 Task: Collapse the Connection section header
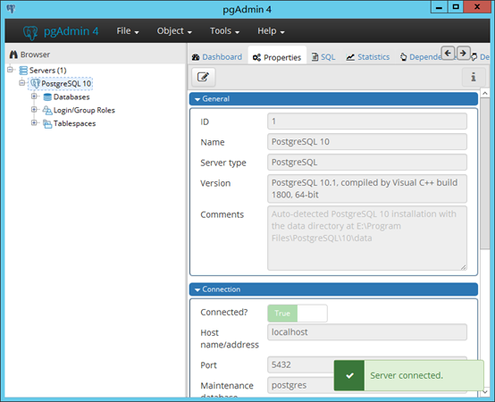point(333,289)
